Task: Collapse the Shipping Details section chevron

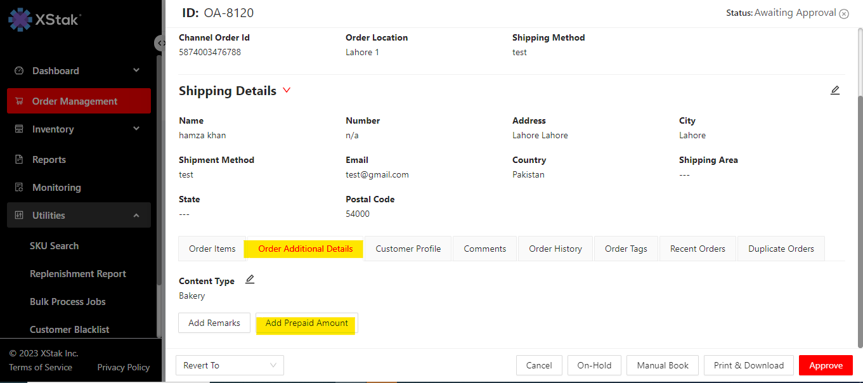Action: (287, 91)
